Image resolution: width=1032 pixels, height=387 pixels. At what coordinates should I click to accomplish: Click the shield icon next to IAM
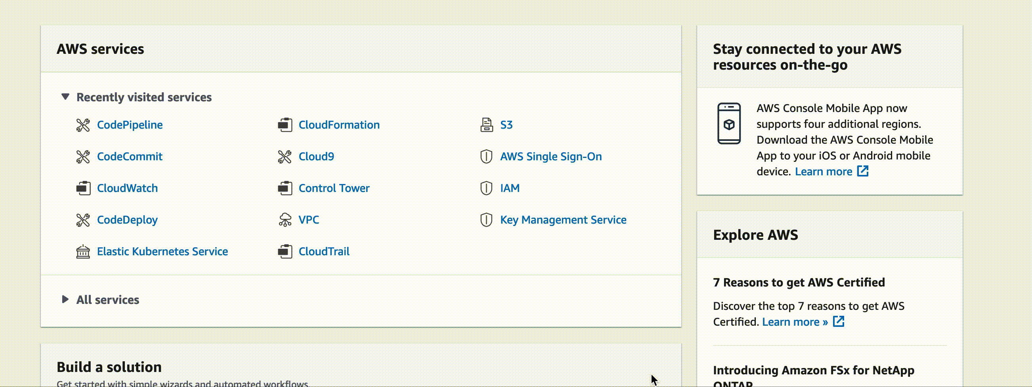tap(486, 188)
